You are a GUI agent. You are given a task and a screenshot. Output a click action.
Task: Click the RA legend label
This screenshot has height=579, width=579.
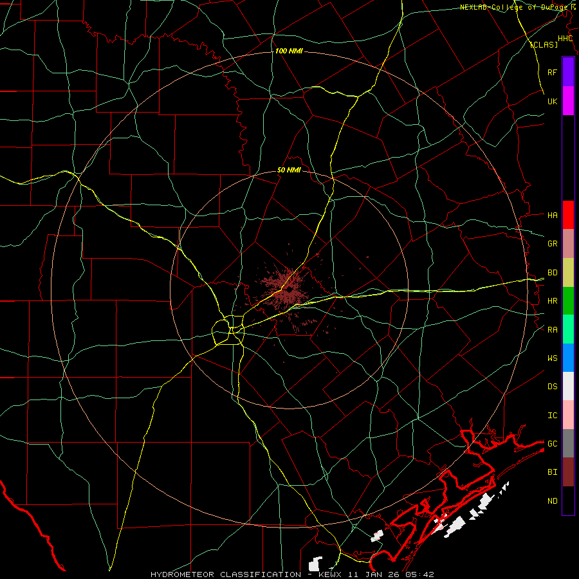click(x=552, y=329)
